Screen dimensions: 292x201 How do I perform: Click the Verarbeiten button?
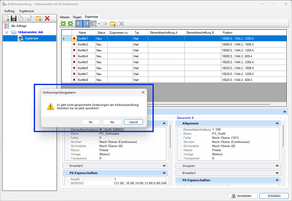pyautogui.click(x=243, y=196)
